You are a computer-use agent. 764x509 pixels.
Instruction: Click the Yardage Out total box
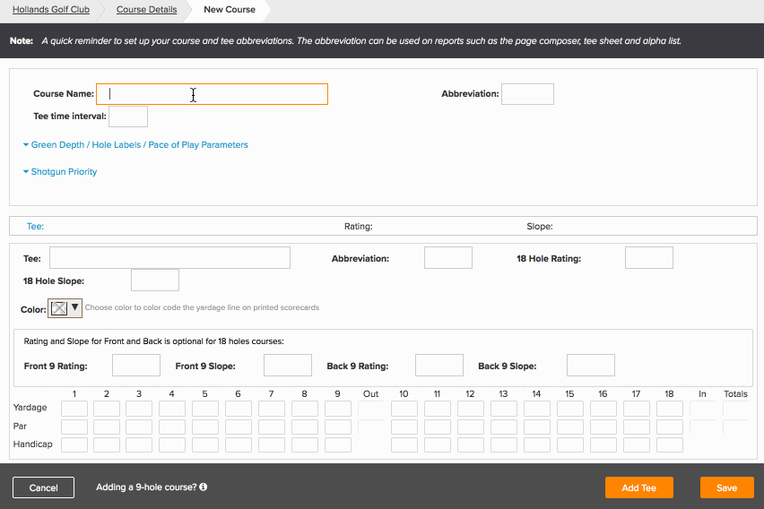click(371, 408)
